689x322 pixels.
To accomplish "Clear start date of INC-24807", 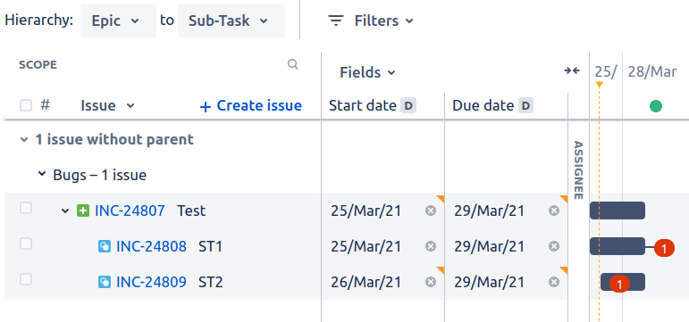I will tap(431, 211).
